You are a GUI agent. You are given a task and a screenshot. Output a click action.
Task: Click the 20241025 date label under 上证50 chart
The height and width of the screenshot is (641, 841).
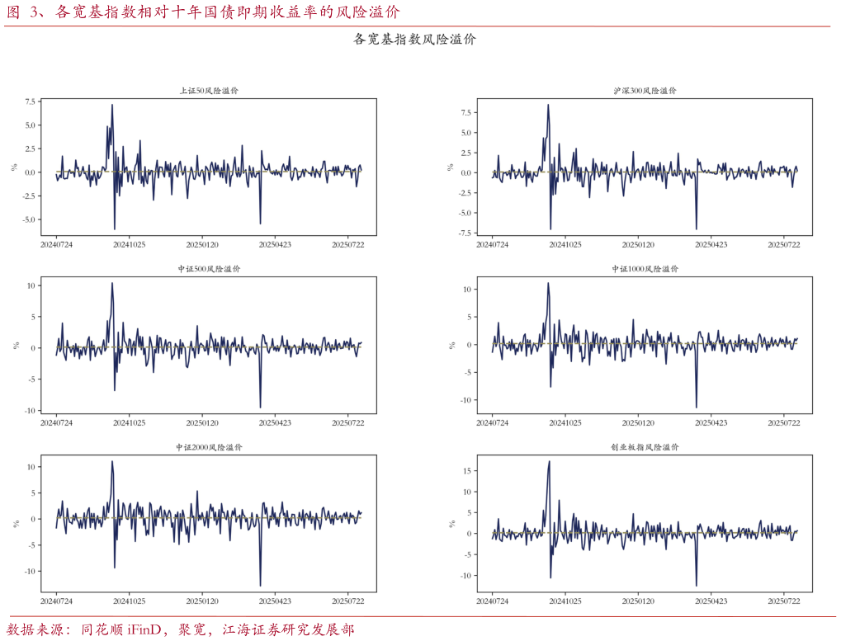click(129, 244)
